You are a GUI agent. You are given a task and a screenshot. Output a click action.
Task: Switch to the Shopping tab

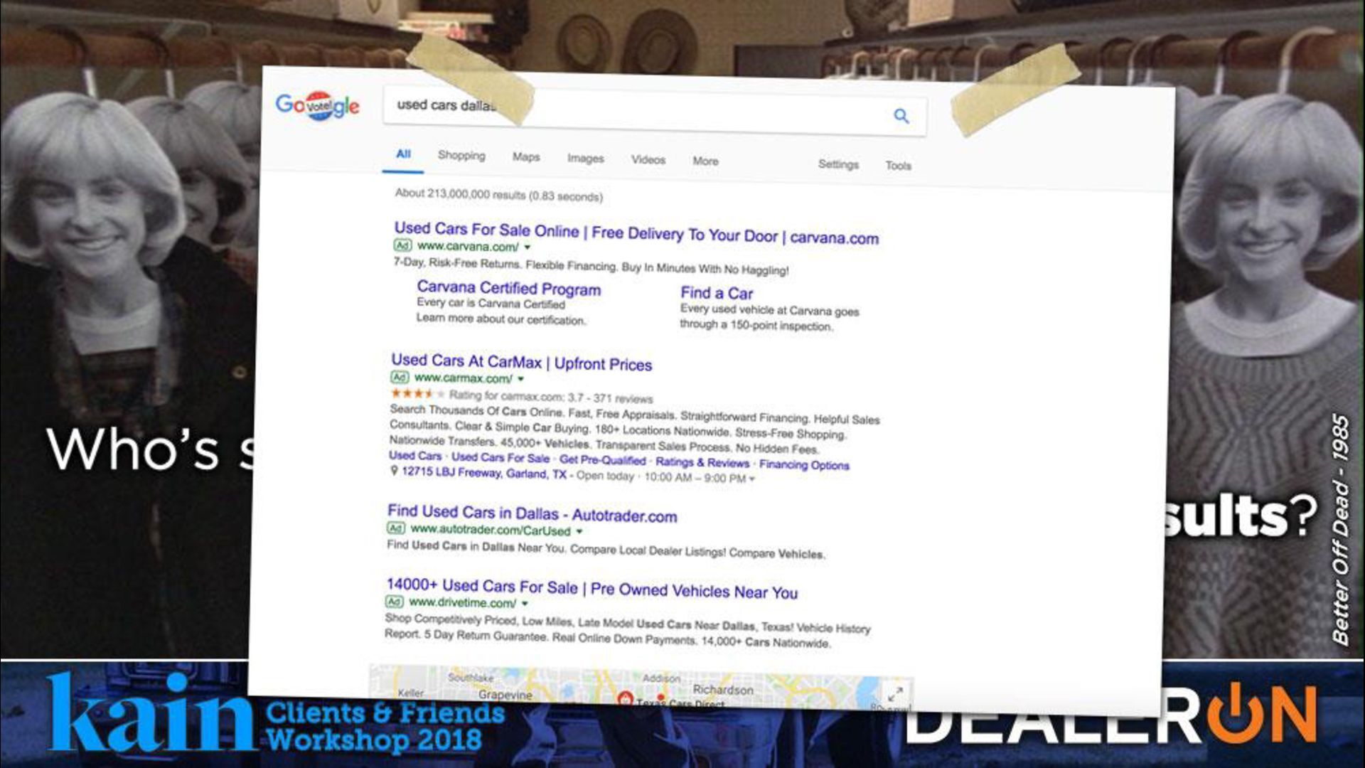pyautogui.click(x=461, y=156)
